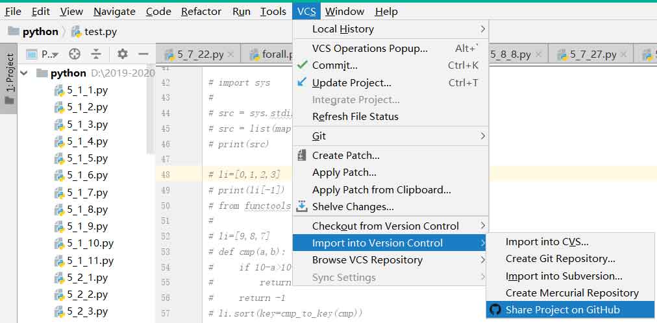Open the Help menu
657x323 pixels.
pos(386,12)
